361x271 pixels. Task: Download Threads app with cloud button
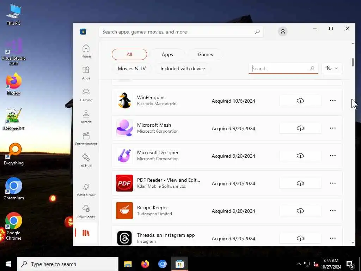[x=300, y=238]
